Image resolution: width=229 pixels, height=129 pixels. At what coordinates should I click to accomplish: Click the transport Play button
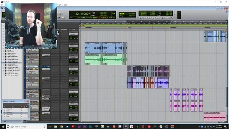point(167,18)
